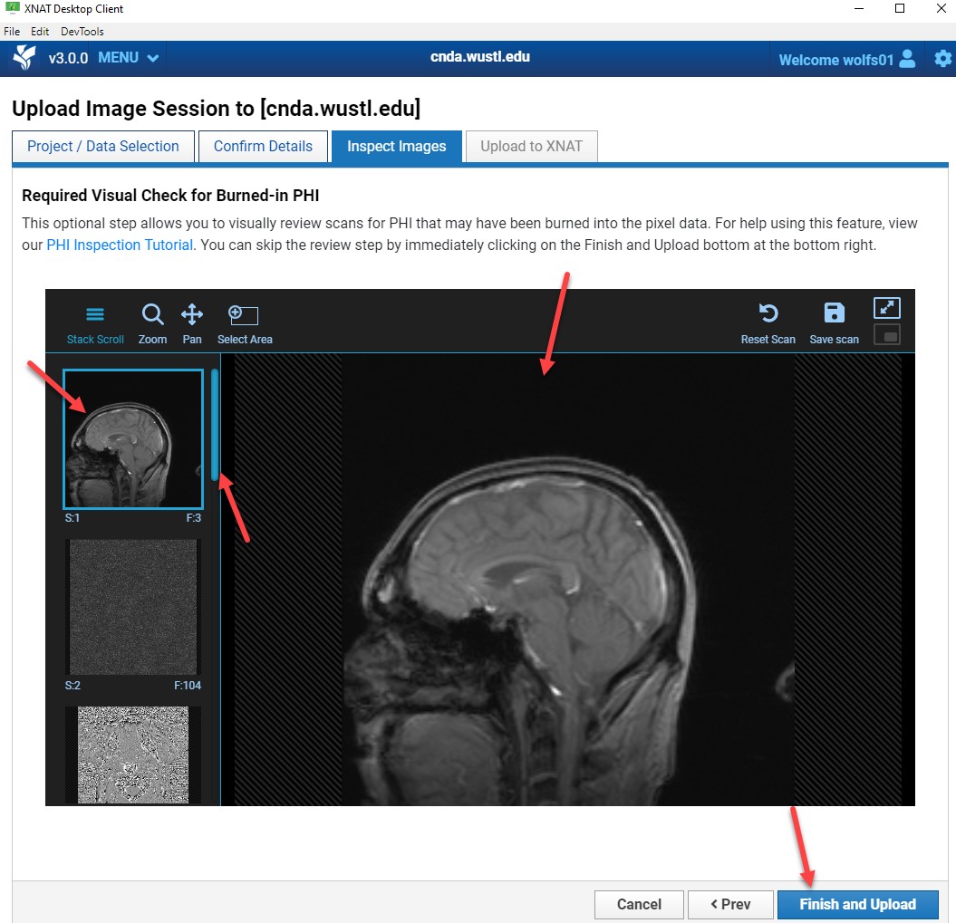956x923 pixels.
Task: Open XNAT settings gear
Action: pyautogui.click(x=942, y=57)
